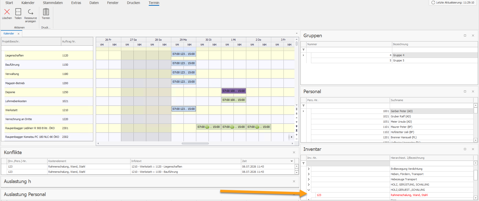Select Lohnnebenkosten appointment on 1 Mi
Screen dimensions: 479x201
233,100
